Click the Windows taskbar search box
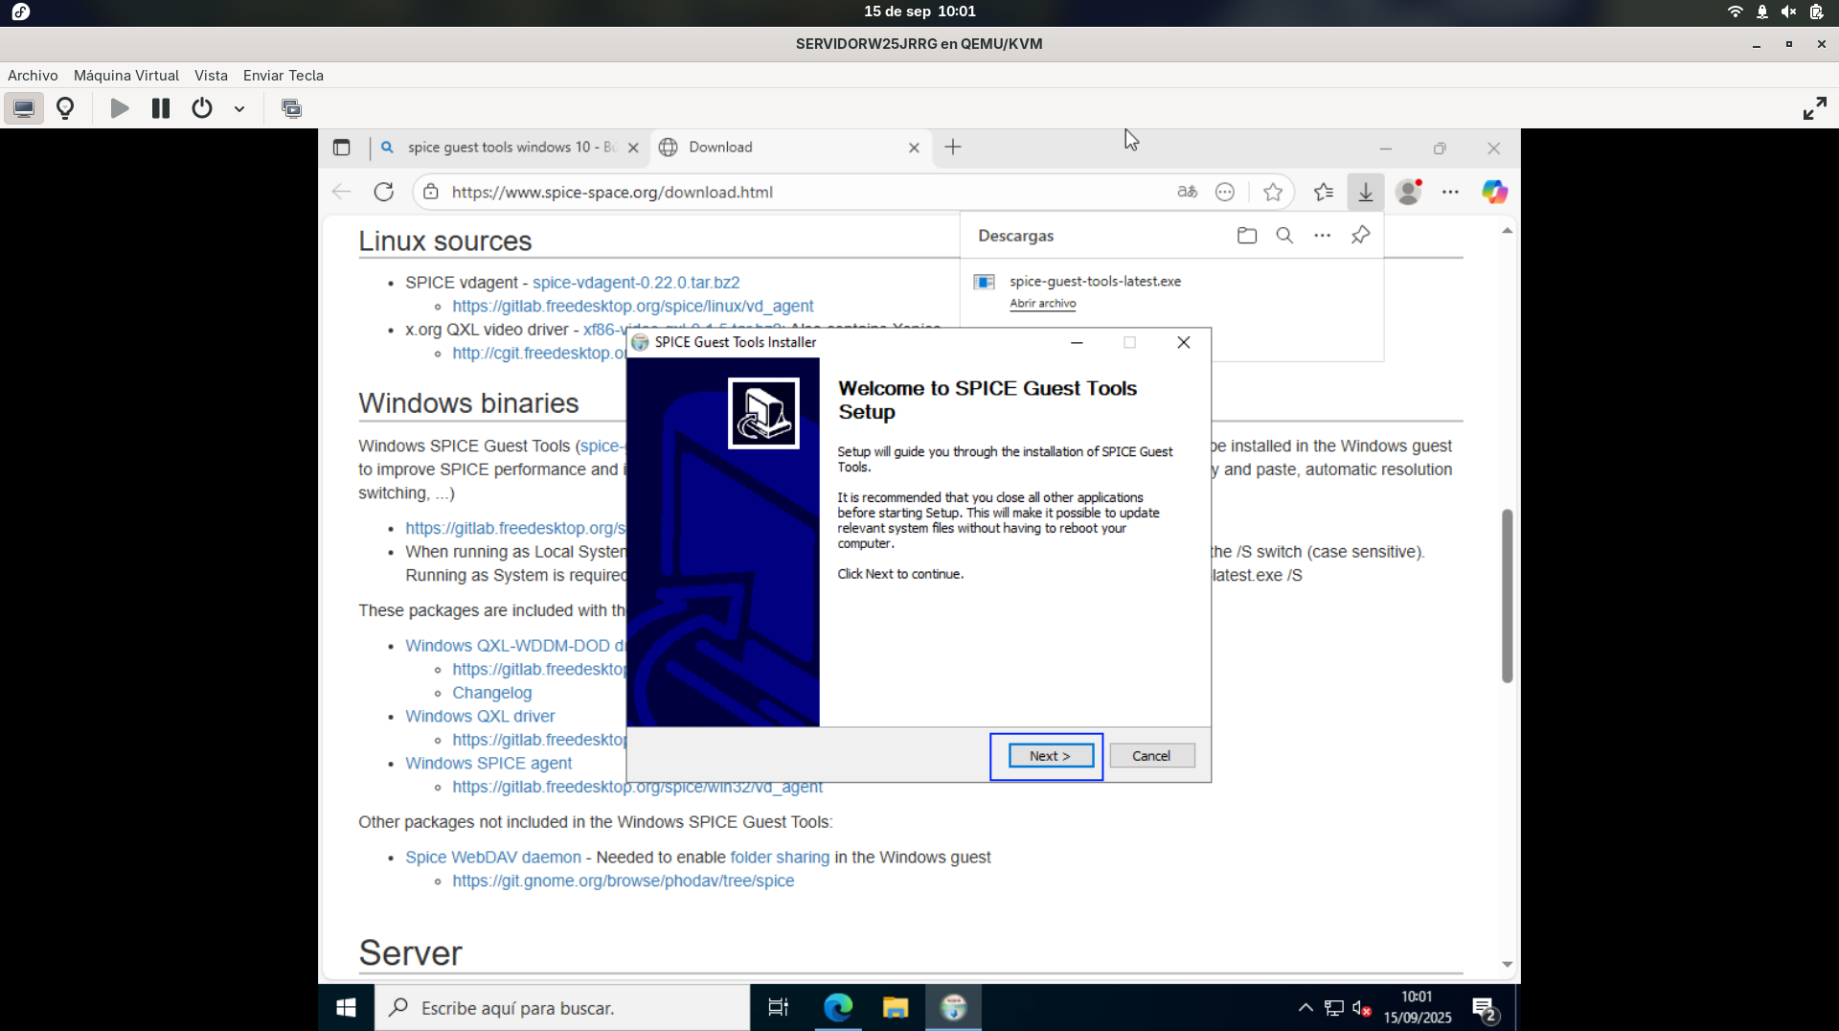The height and width of the screenshot is (1031, 1839). click(x=561, y=1008)
